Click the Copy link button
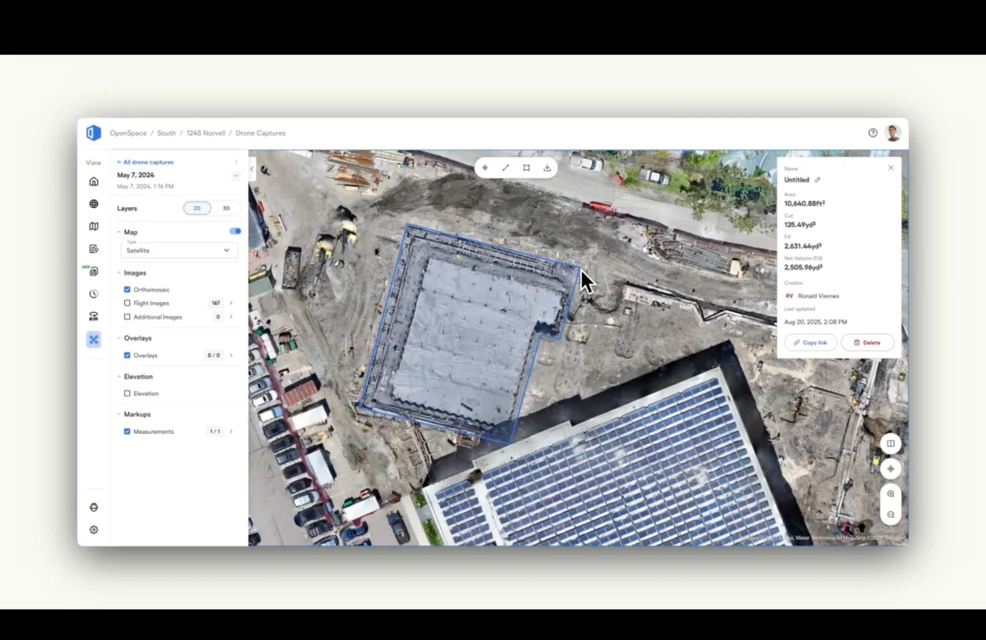This screenshot has height=640, width=986. [810, 342]
